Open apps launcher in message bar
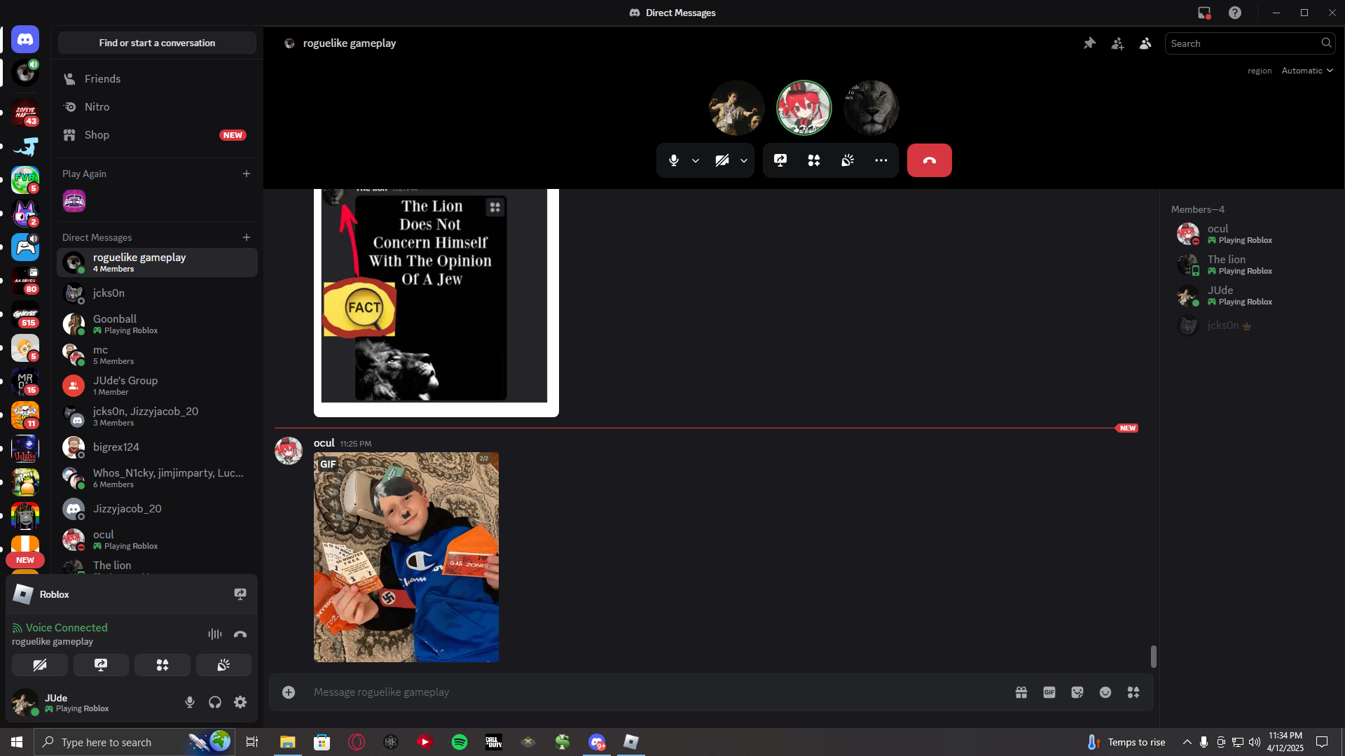This screenshot has height=756, width=1345. (1133, 692)
